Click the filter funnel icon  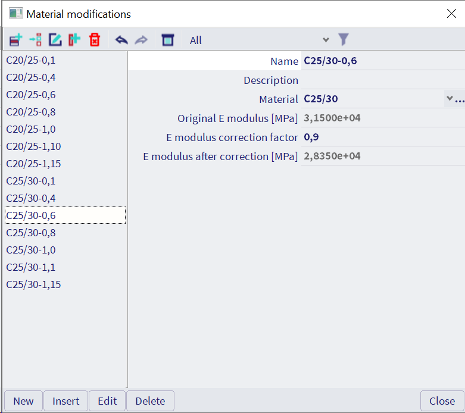(343, 40)
